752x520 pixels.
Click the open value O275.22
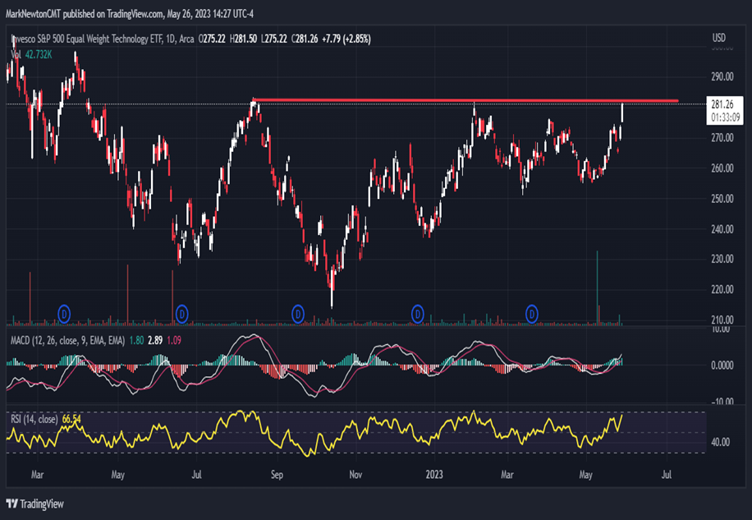(212, 39)
